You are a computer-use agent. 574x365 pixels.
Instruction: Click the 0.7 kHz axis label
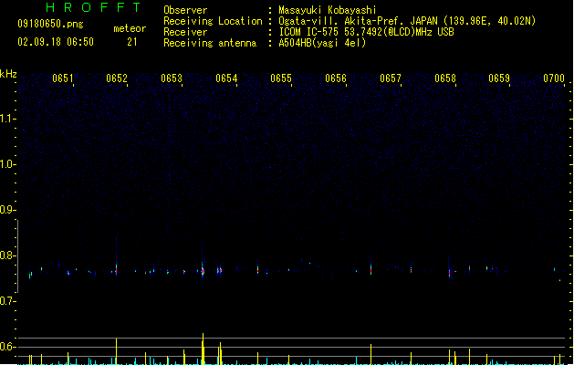click(7, 301)
